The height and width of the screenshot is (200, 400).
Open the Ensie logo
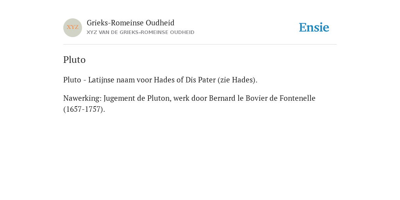(x=314, y=27)
